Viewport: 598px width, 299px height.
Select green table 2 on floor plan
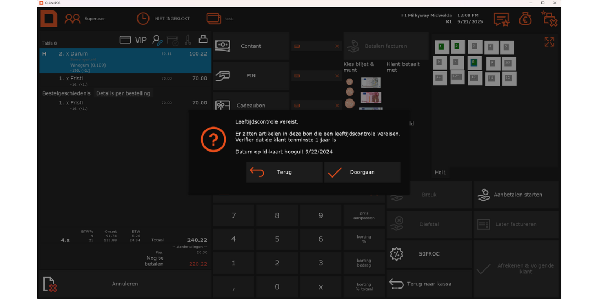coord(457,47)
